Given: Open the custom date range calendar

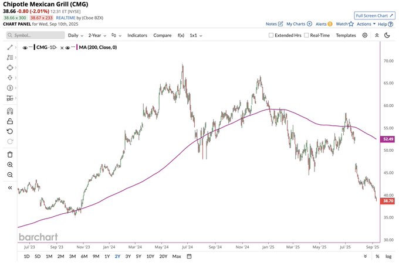Looking at the screenshot, I should (189, 256).
